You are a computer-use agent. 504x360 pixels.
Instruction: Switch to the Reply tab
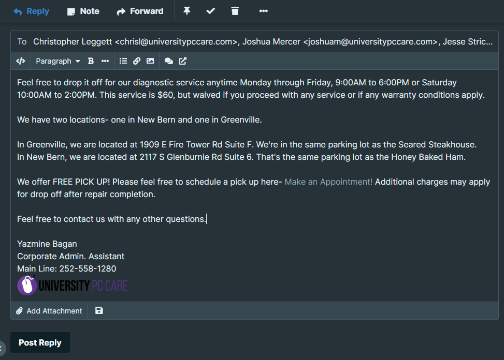31,11
